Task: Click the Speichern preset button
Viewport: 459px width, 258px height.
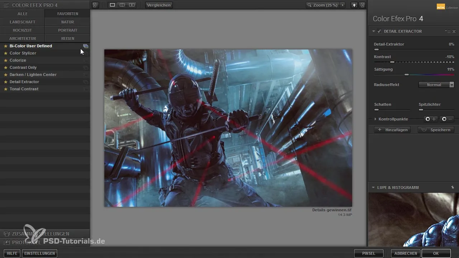Action: [x=436, y=130]
